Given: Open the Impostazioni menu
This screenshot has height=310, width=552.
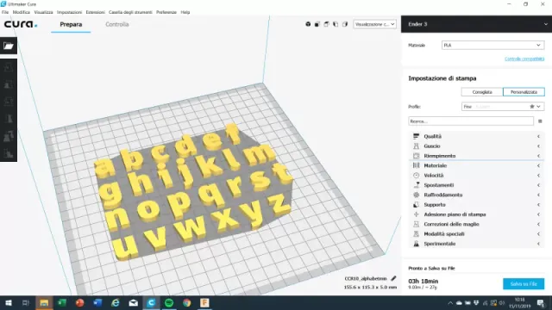Looking at the screenshot, I should pos(69,12).
